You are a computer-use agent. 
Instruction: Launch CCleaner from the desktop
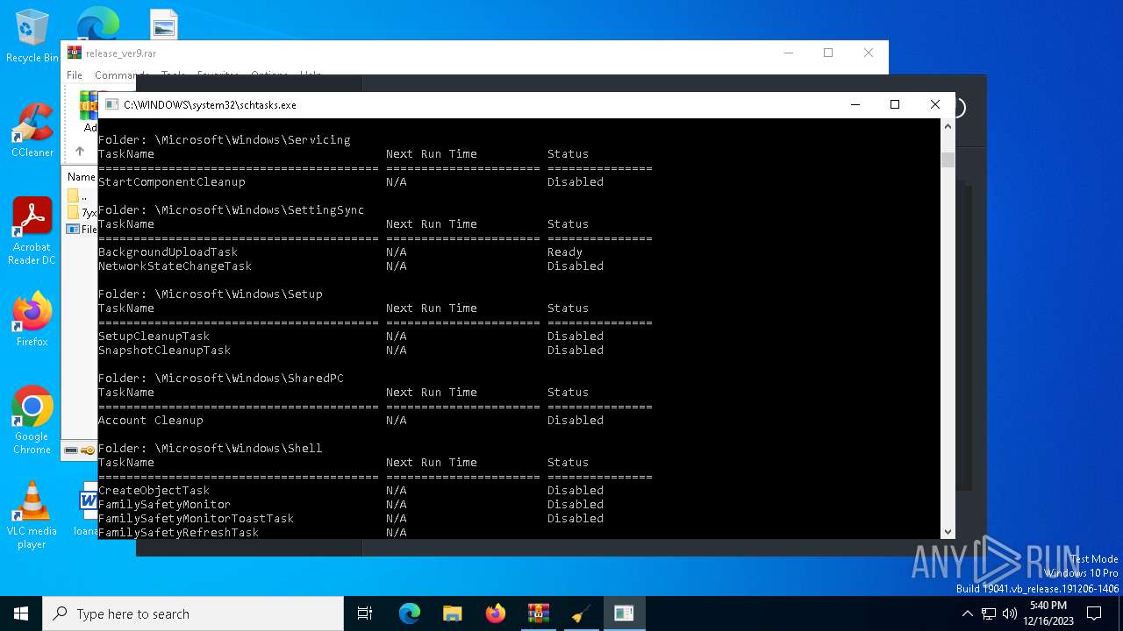pyautogui.click(x=32, y=130)
